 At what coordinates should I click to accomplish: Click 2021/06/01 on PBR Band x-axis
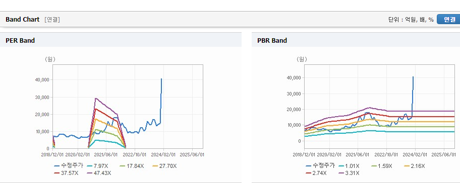[358, 154]
